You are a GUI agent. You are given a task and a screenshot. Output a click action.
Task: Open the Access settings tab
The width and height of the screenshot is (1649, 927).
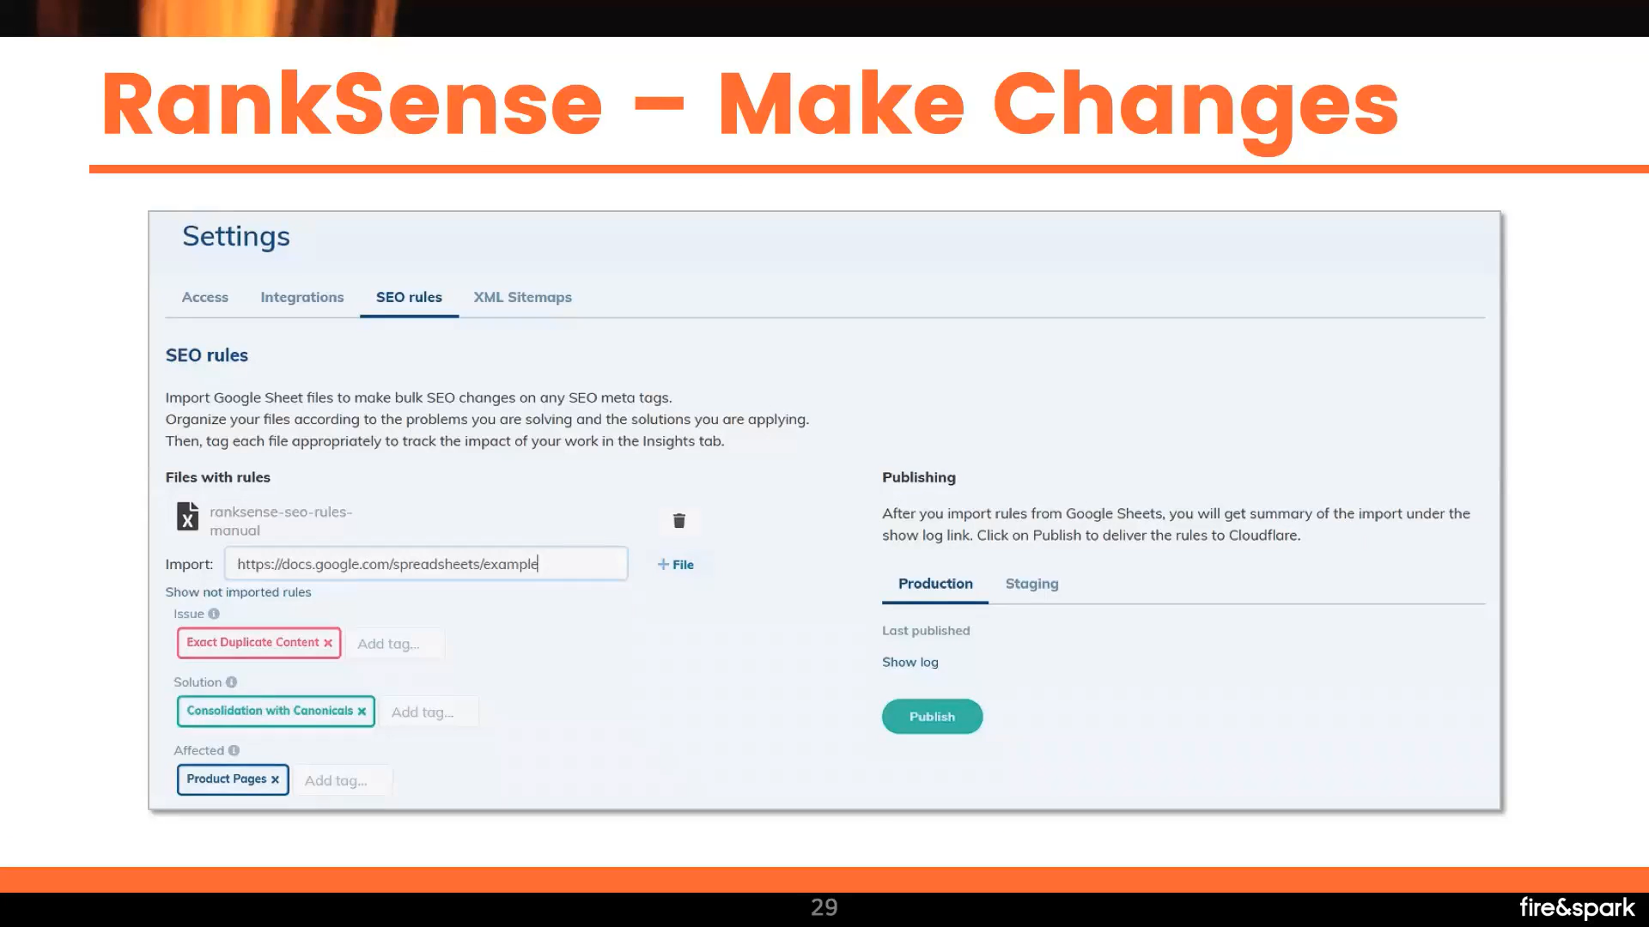[x=205, y=296]
